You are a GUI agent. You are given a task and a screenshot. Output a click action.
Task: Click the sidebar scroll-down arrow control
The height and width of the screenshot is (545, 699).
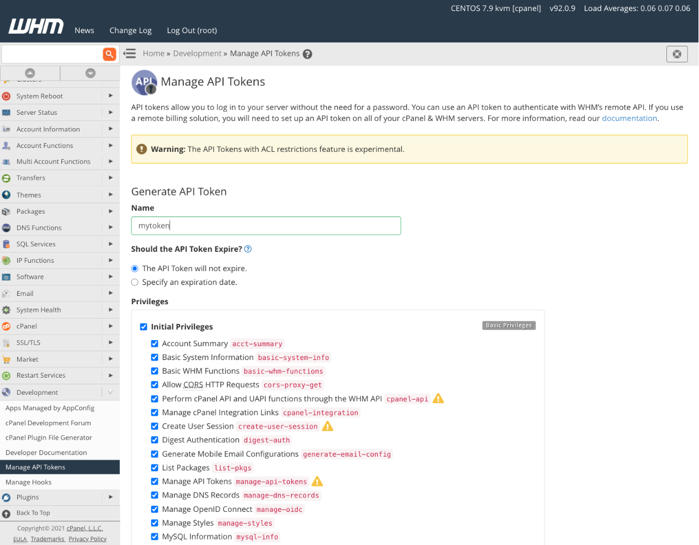(89, 72)
